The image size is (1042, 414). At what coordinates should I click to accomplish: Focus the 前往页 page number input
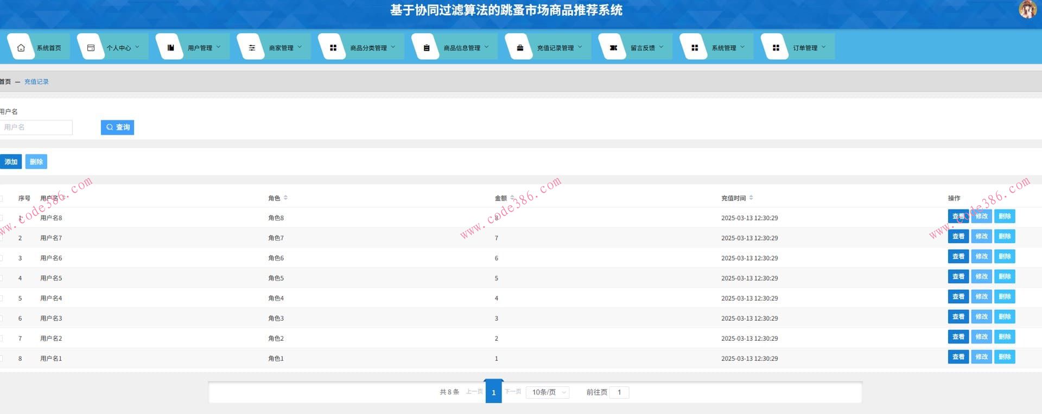click(619, 392)
